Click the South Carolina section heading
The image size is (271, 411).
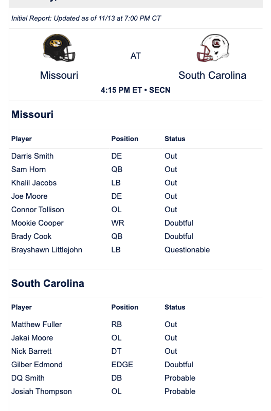(x=48, y=283)
